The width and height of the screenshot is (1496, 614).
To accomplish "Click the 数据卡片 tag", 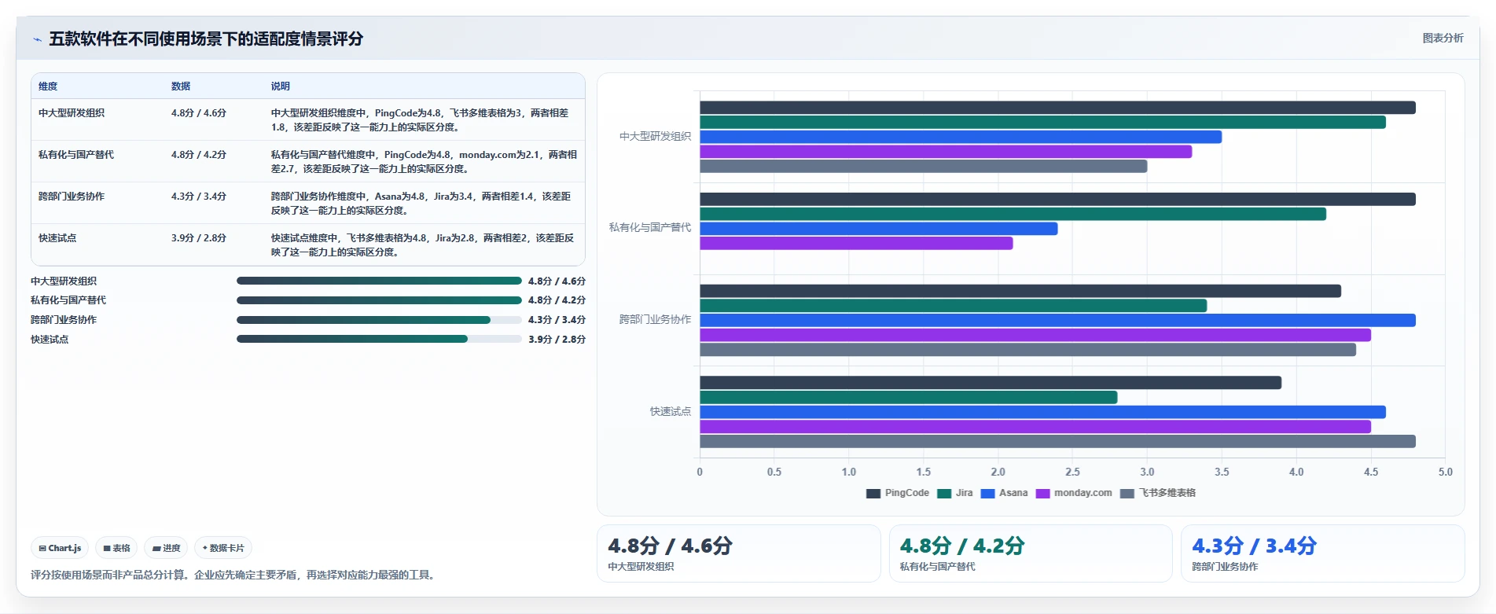I will (223, 548).
